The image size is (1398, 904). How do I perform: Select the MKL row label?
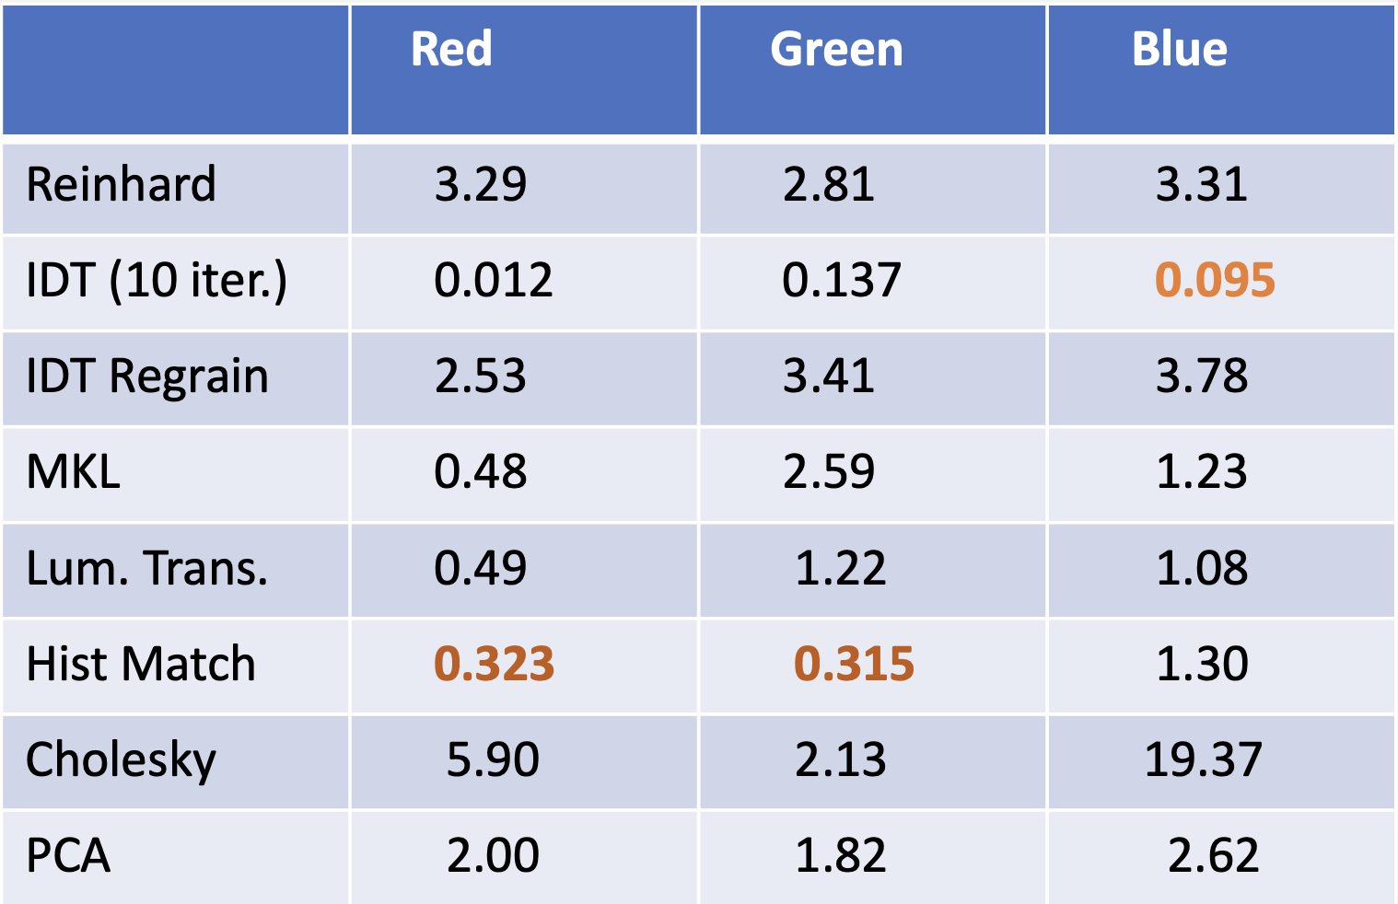pos(74,472)
